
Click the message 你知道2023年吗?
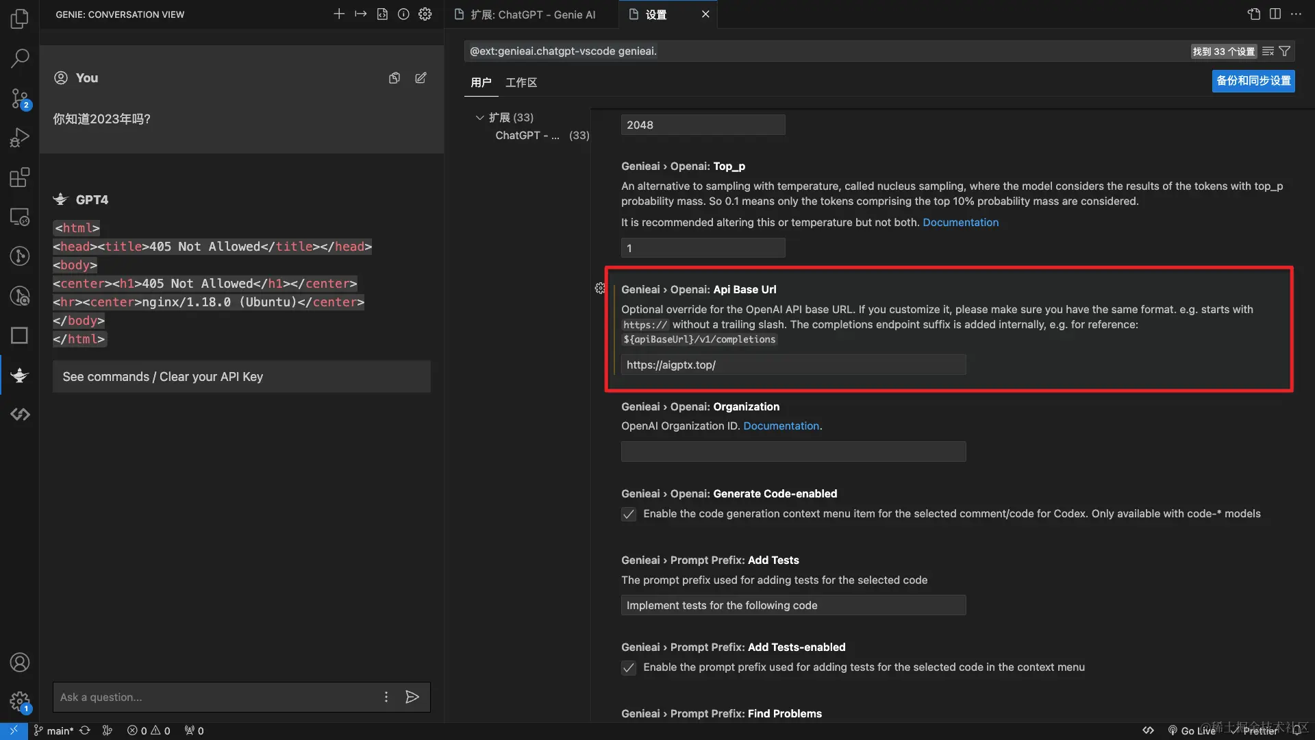tap(101, 119)
